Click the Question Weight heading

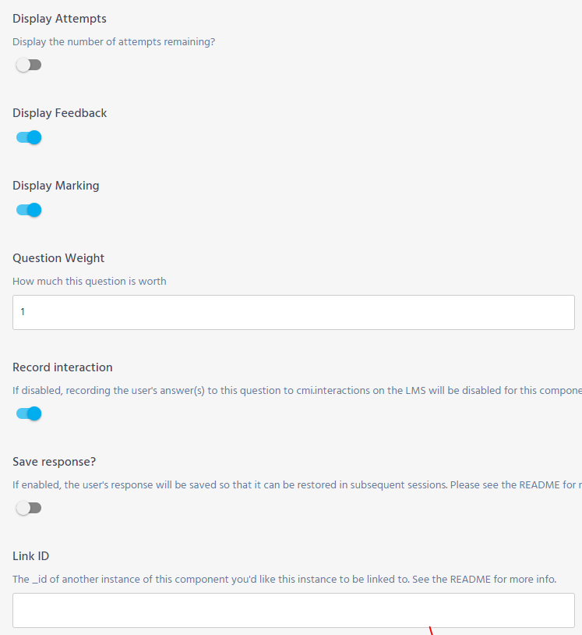click(58, 258)
